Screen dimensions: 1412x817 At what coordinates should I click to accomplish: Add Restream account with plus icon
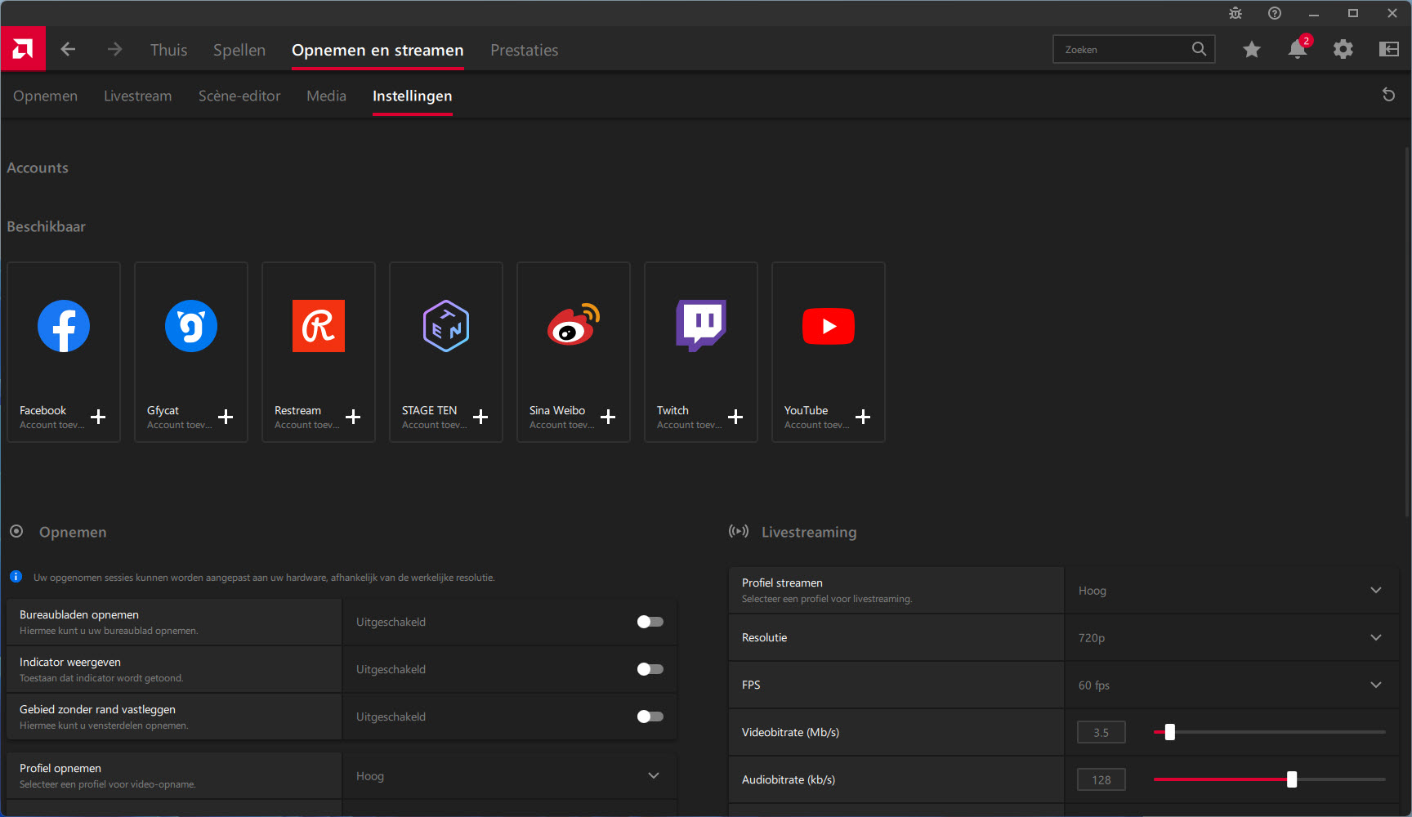click(353, 417)
